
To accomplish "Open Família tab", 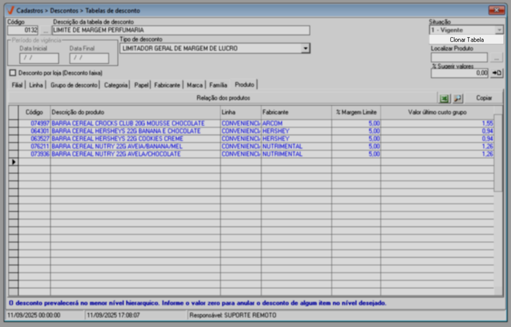I will [218, 85].
